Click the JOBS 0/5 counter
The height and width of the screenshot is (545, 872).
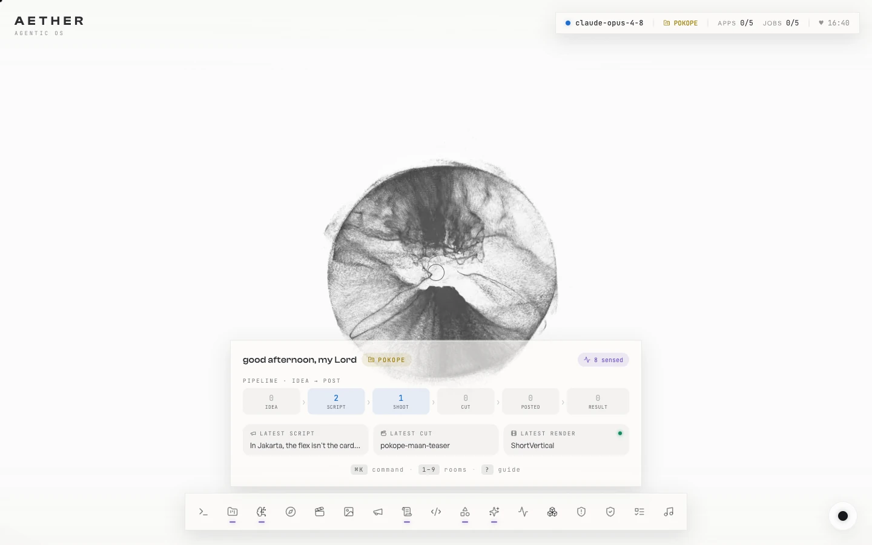[x=781, y=23]
